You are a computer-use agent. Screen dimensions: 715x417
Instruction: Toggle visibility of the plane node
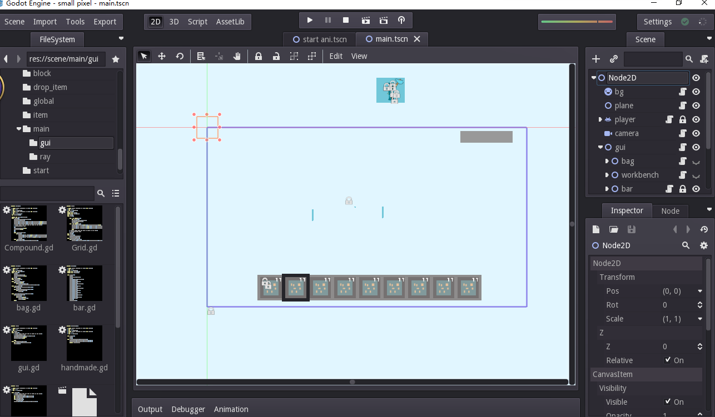[x=696, y=105]
